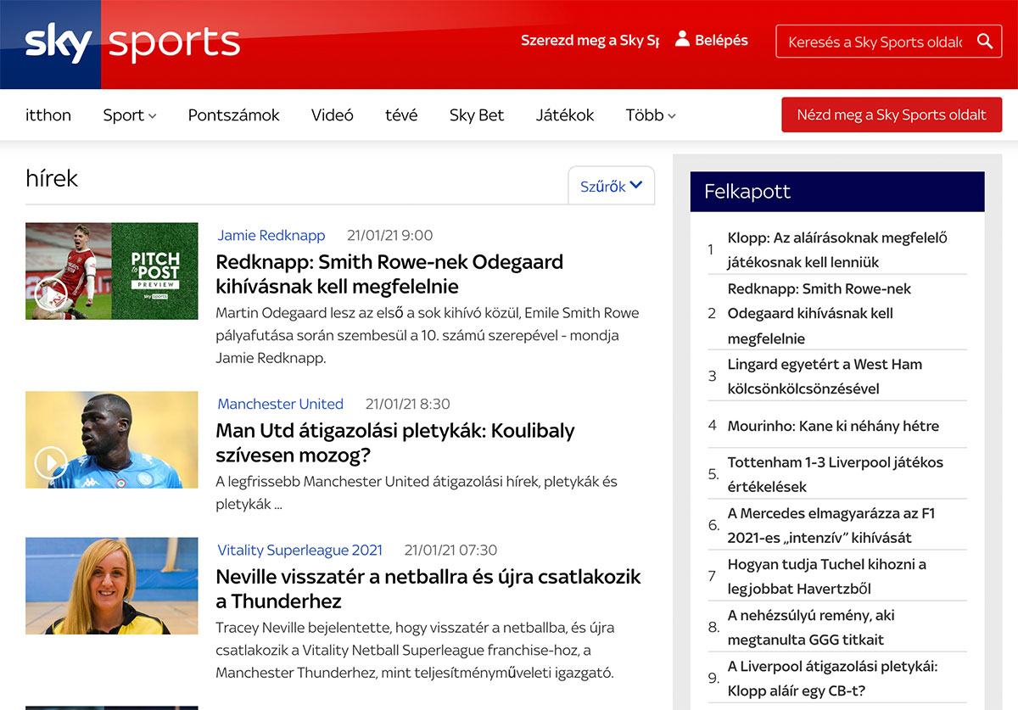Play the Redknapp Pitch to Post video

coord(51,294)
